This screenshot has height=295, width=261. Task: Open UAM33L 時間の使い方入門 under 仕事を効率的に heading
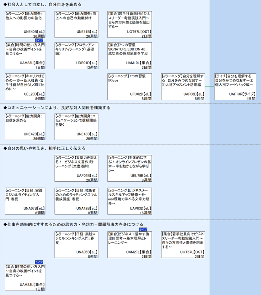click(25, 278)
